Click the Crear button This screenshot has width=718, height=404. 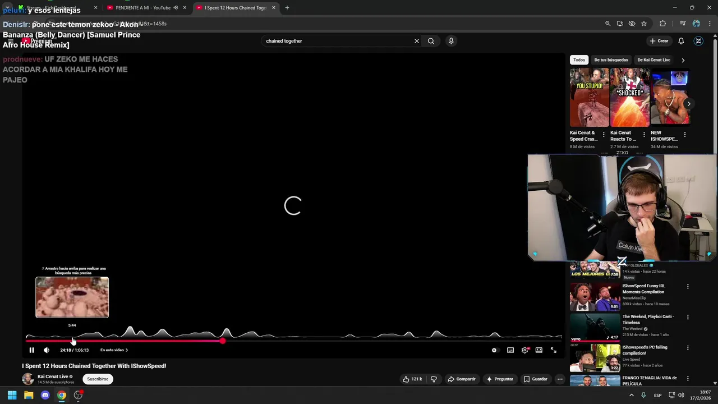point(659,41)
